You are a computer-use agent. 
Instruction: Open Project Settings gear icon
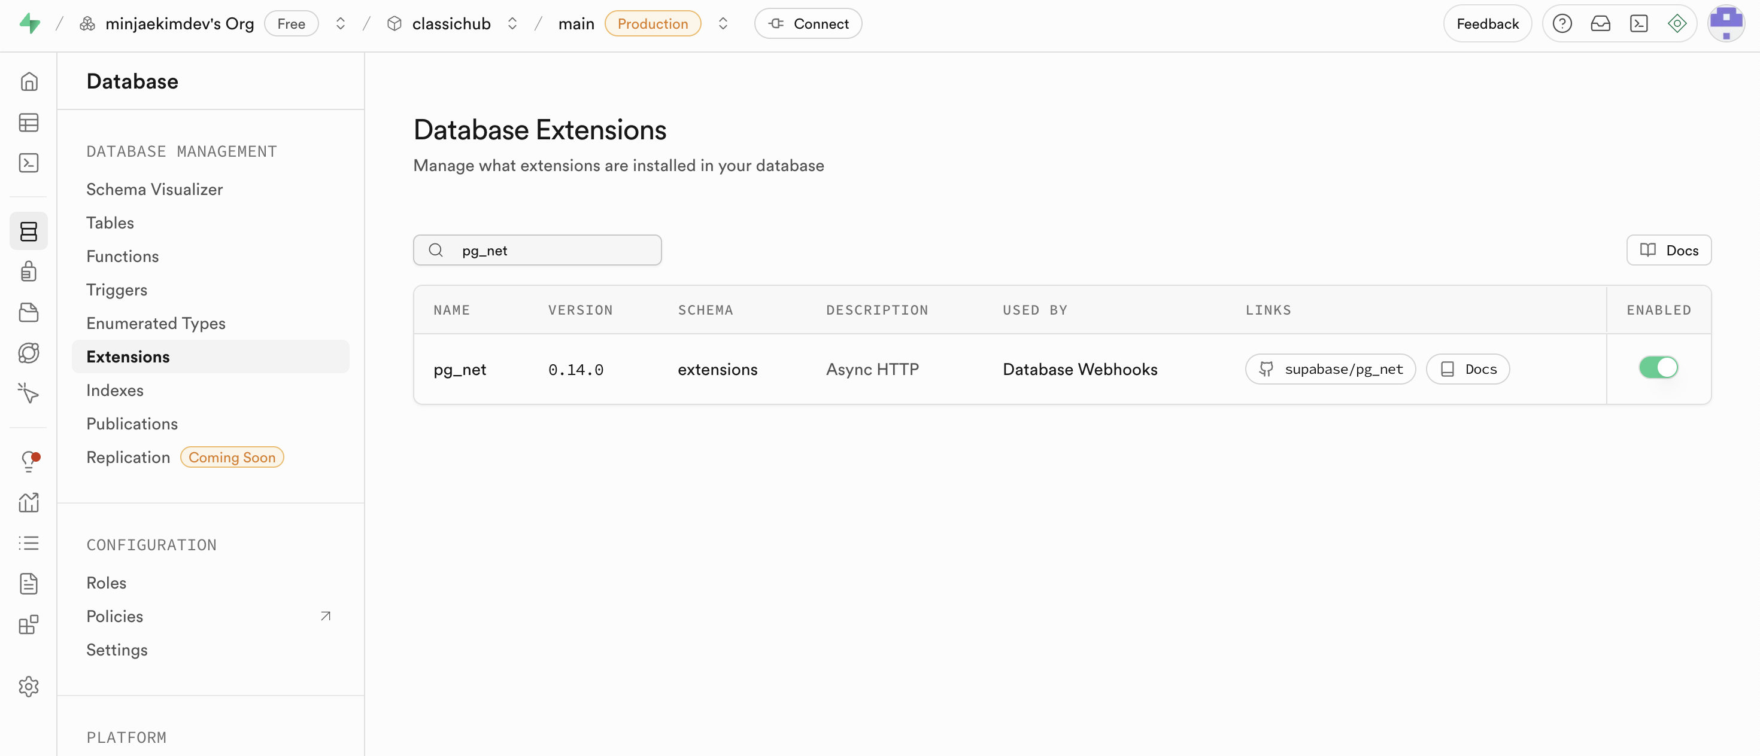[29, 687]
